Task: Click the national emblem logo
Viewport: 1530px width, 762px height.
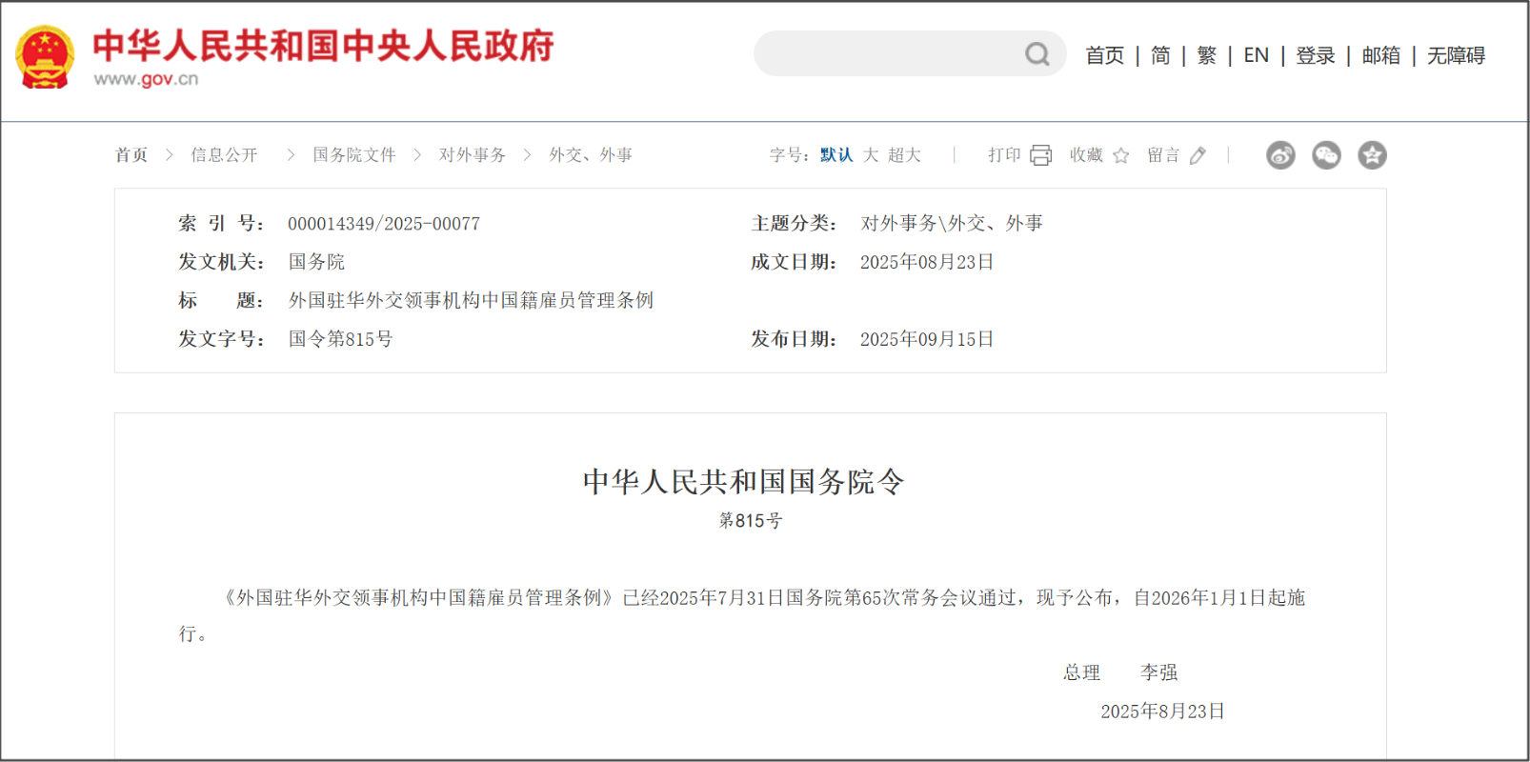Action: (45, 57)
